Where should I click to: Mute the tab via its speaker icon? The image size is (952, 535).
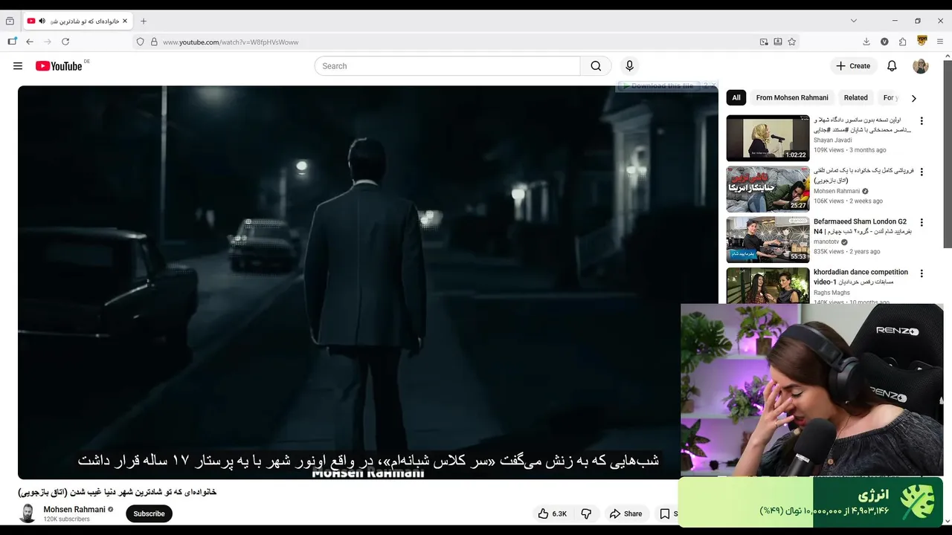[42, 21]
